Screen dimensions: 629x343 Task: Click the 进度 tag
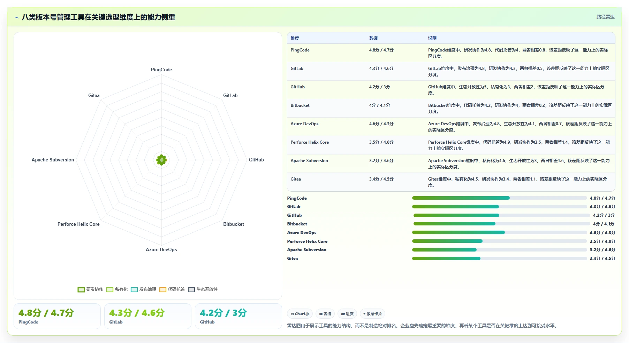(347, 314)
